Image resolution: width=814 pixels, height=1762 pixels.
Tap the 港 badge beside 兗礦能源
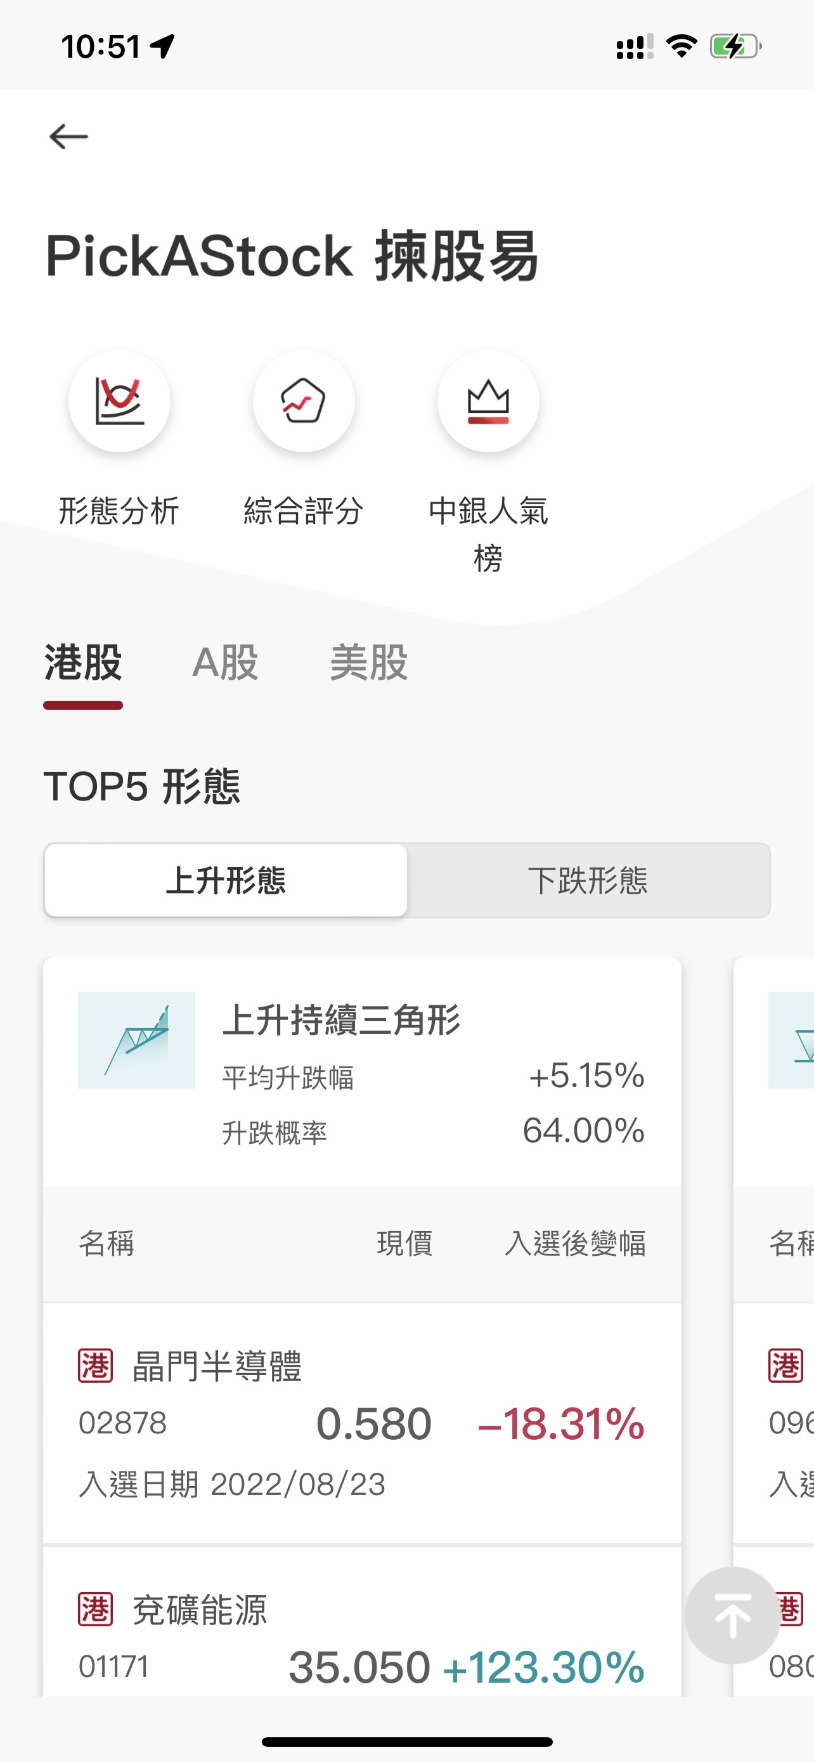click(x=95, y=1609)
